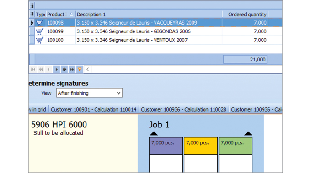Select the row selector cell for product 100099
Viewport: 311px width, 173px height.
[32, 31]
